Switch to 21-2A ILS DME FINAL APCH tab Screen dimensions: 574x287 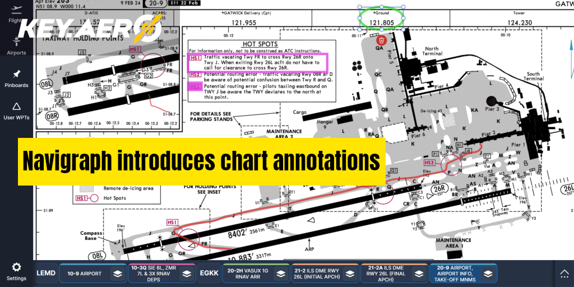pos(394,273)
